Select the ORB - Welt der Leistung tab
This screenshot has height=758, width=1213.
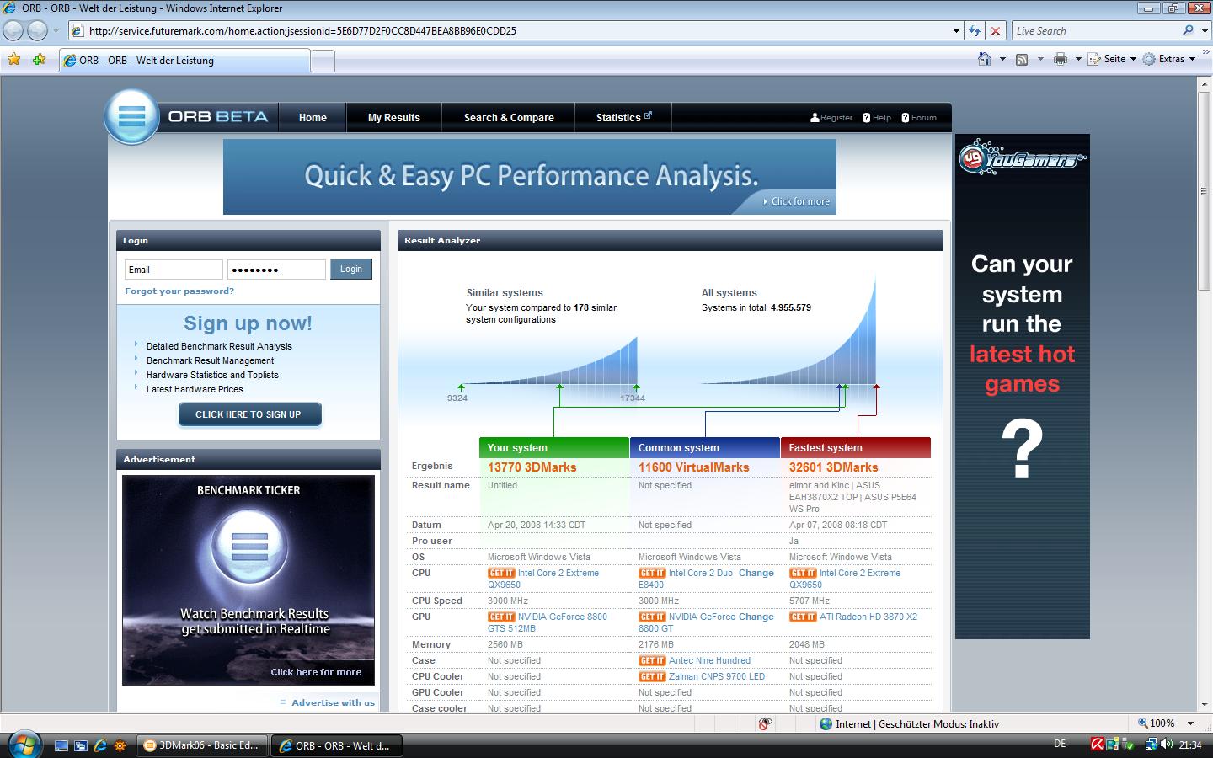point(184,61)
